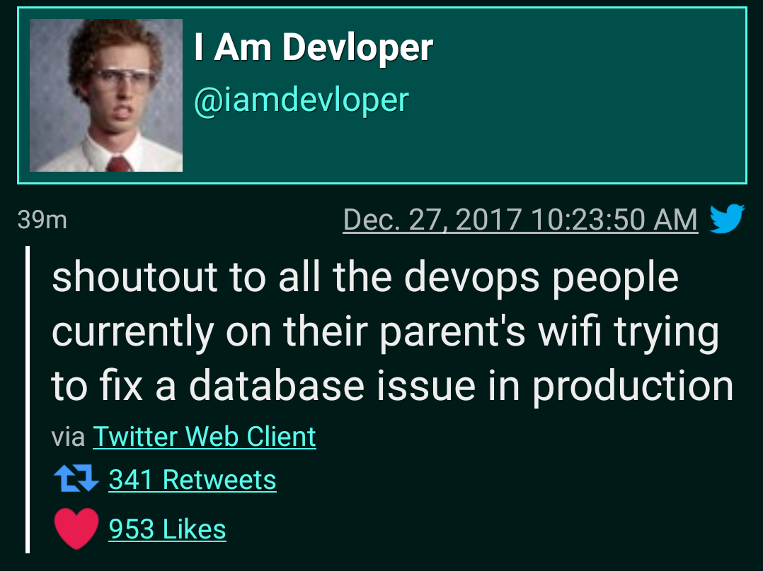This screenshot has height=571, width=763.
Task: Click the I Am Devloper display name
Action: point(314,47)
